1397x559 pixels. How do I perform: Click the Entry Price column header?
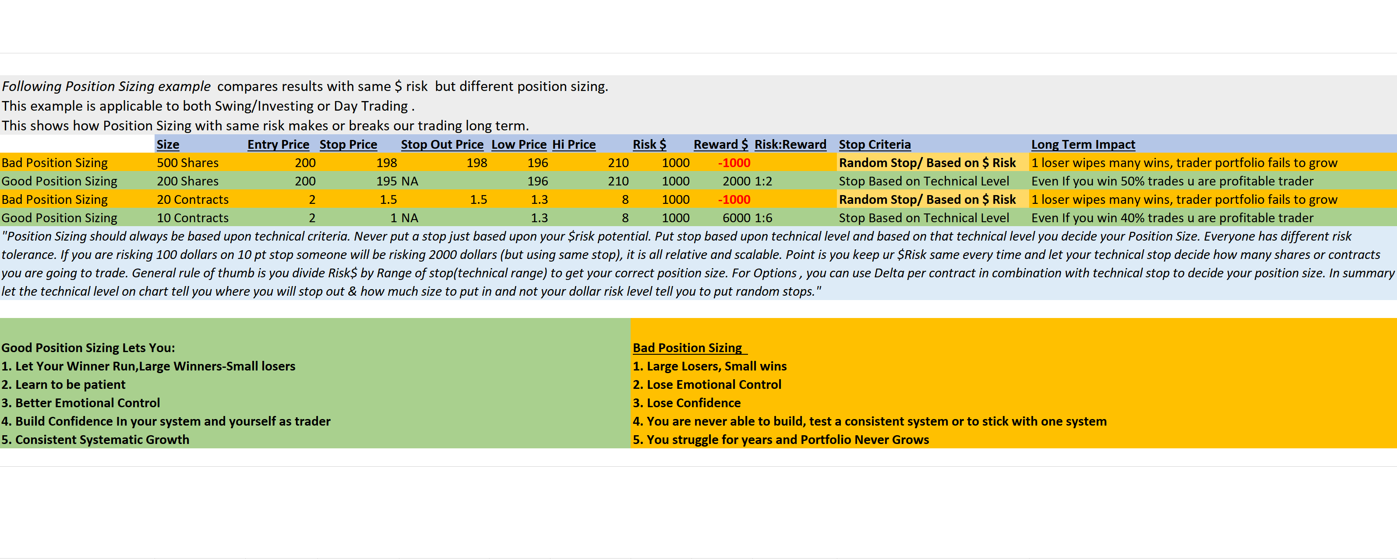[278, 145]
